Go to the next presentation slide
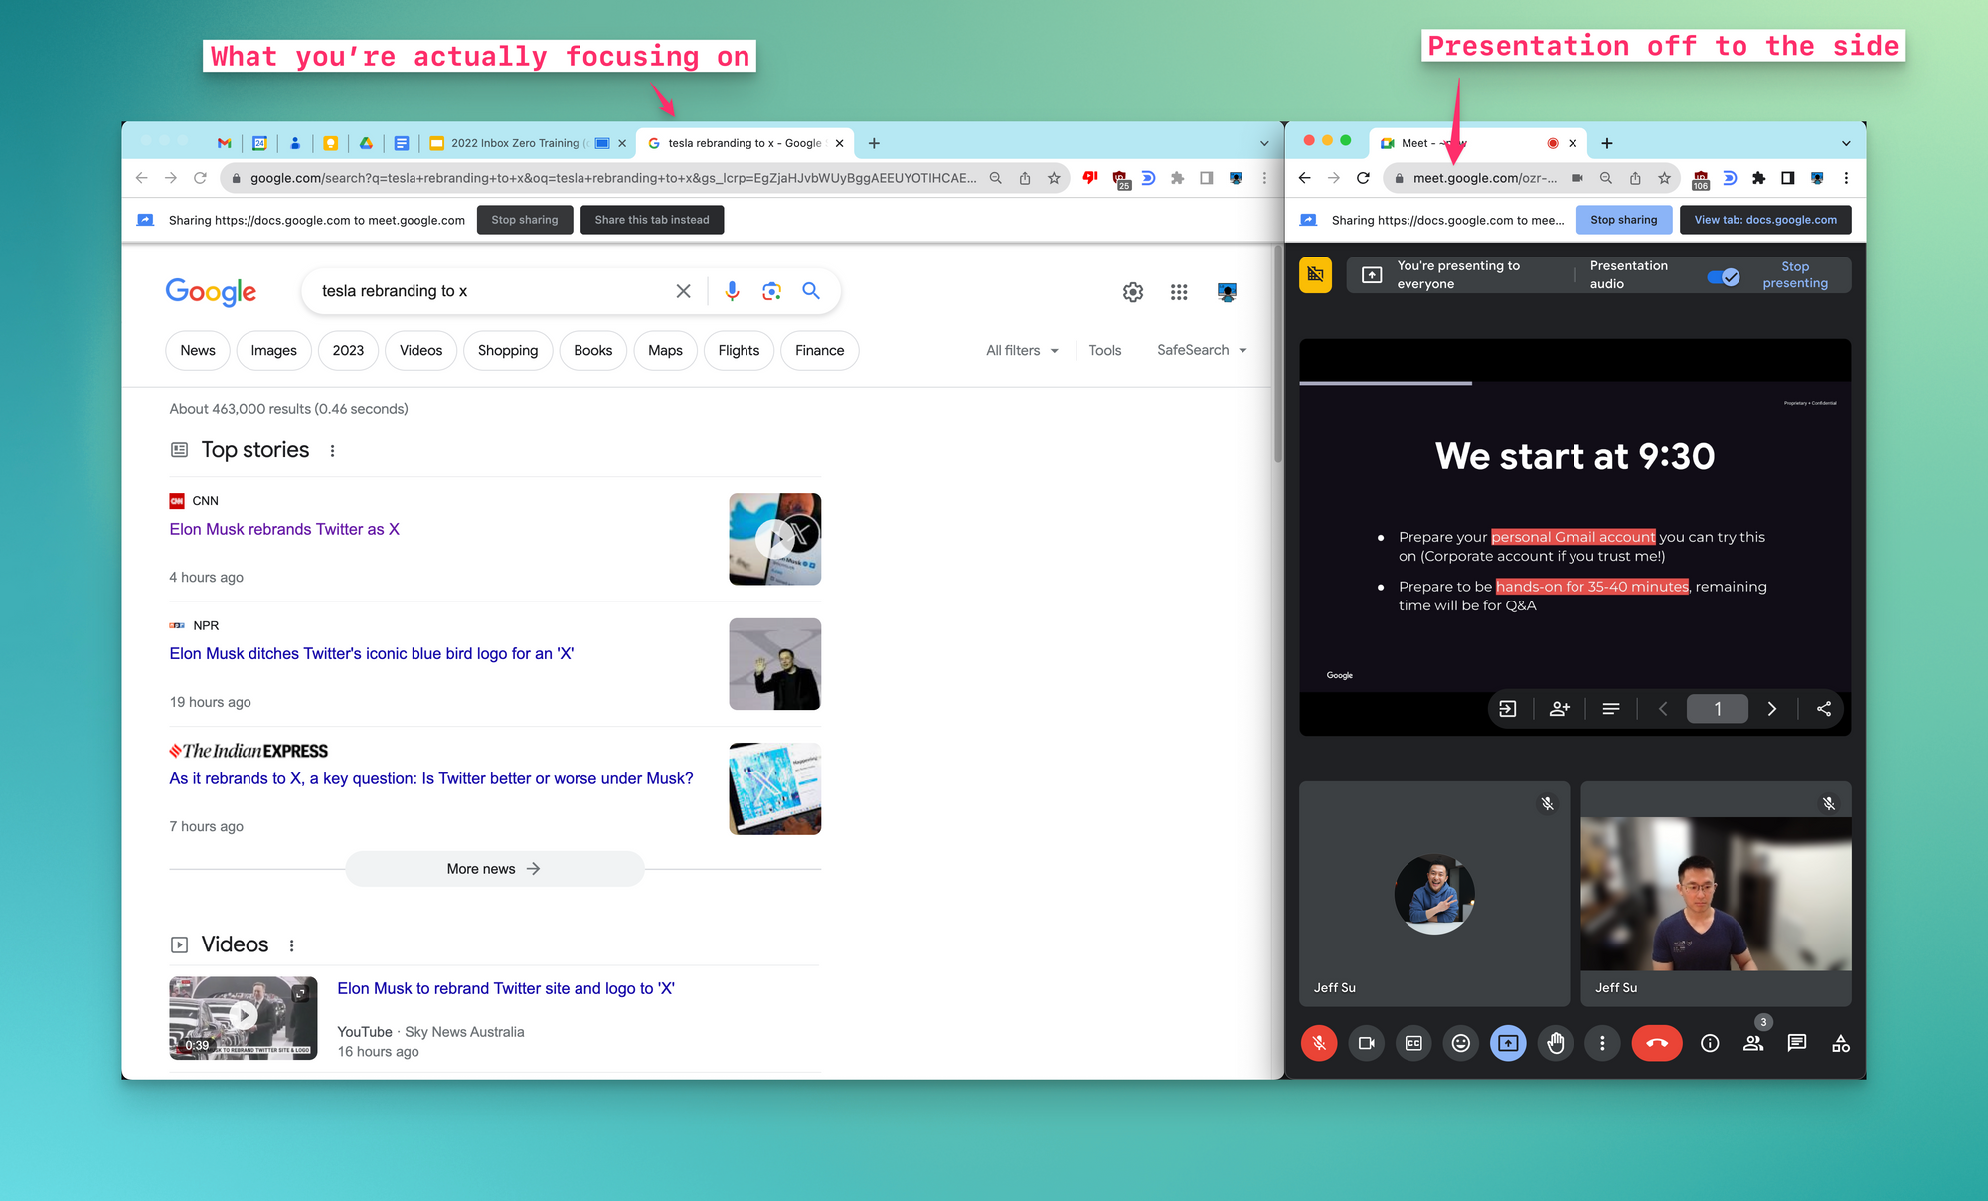The height and width of the screenshot is (1201, 1988). tap(1771, 709)
